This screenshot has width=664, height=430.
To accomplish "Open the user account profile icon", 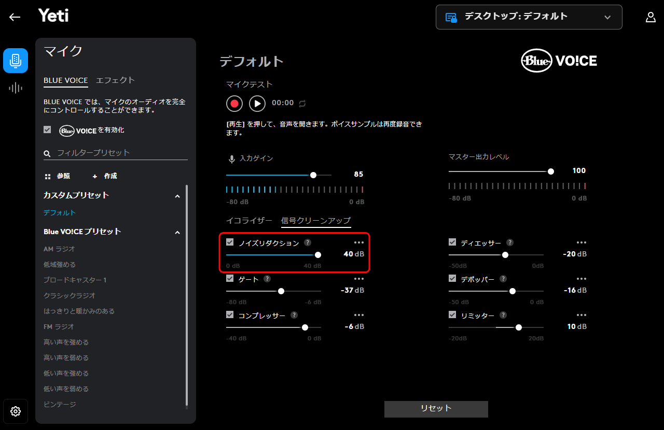I will pyautogui.click(x=651, y=17).
